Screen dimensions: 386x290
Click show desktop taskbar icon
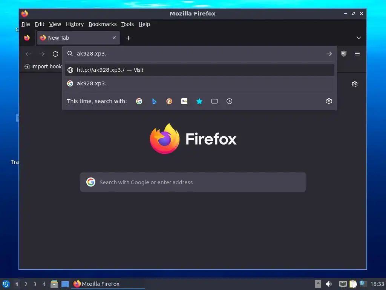coord(65,284)
